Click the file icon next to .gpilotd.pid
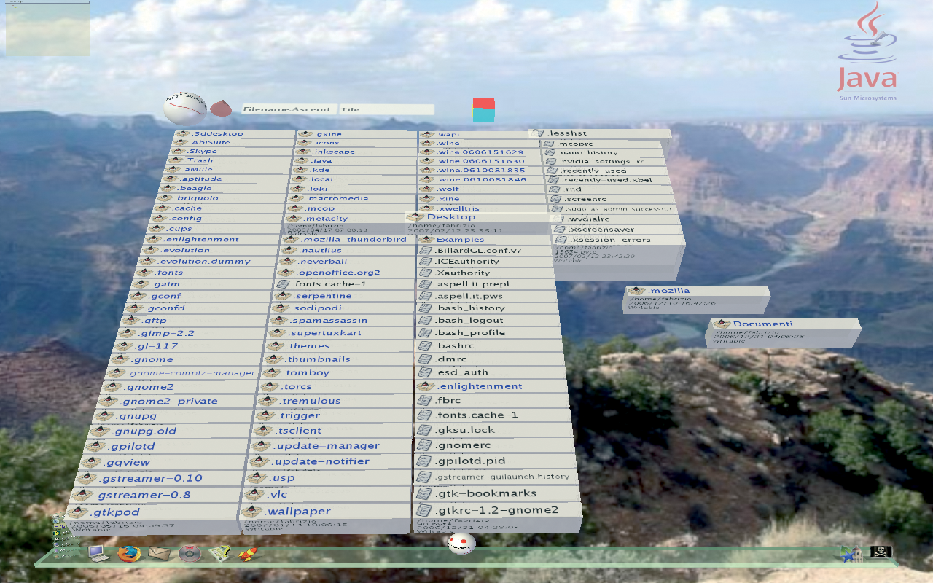This screenshot has height=583, width=933. 424,461
